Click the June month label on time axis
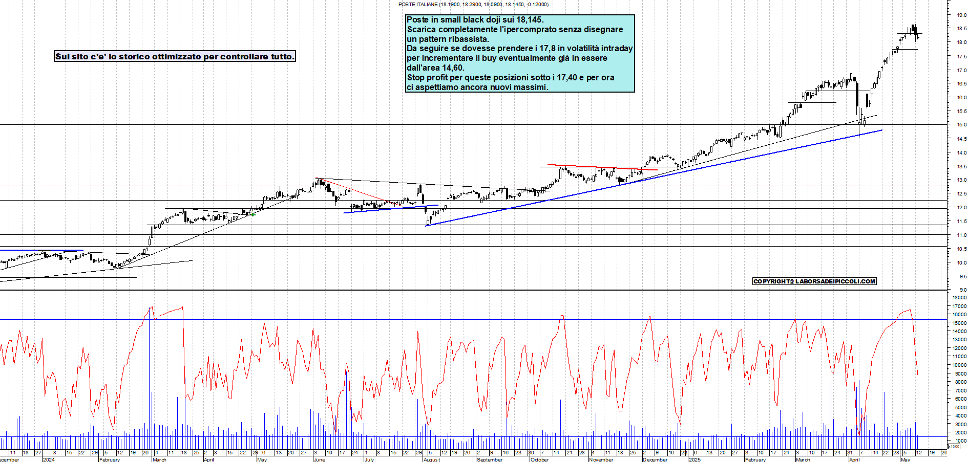The height and width of the screenshot is (462, 968). (x=319, y=459)
